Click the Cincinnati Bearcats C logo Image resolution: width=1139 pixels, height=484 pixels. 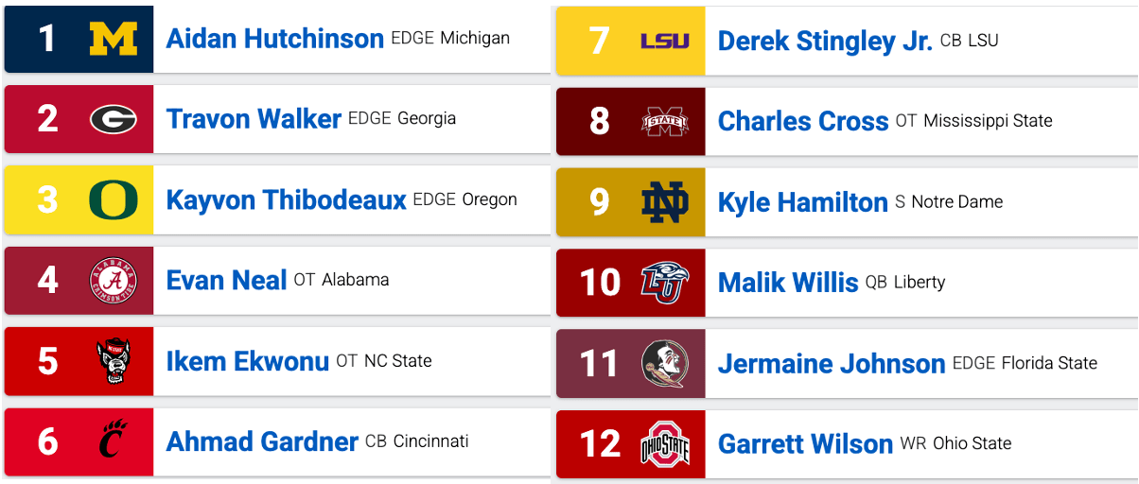tap(114, 441)
